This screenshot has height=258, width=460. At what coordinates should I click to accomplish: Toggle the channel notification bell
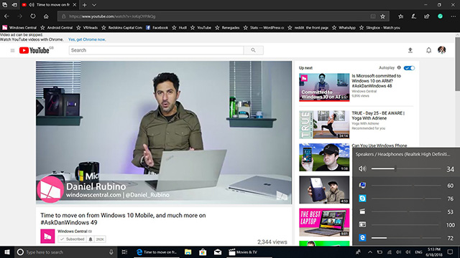91,239
